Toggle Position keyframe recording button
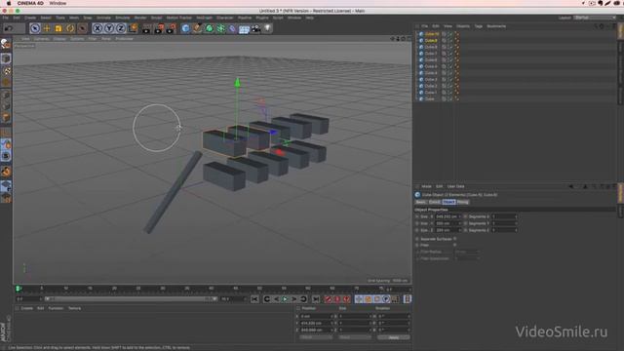The height and width of the screenshot is (351, 624). click(359, 299)
